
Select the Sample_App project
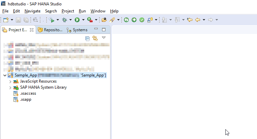pos(57,75)
